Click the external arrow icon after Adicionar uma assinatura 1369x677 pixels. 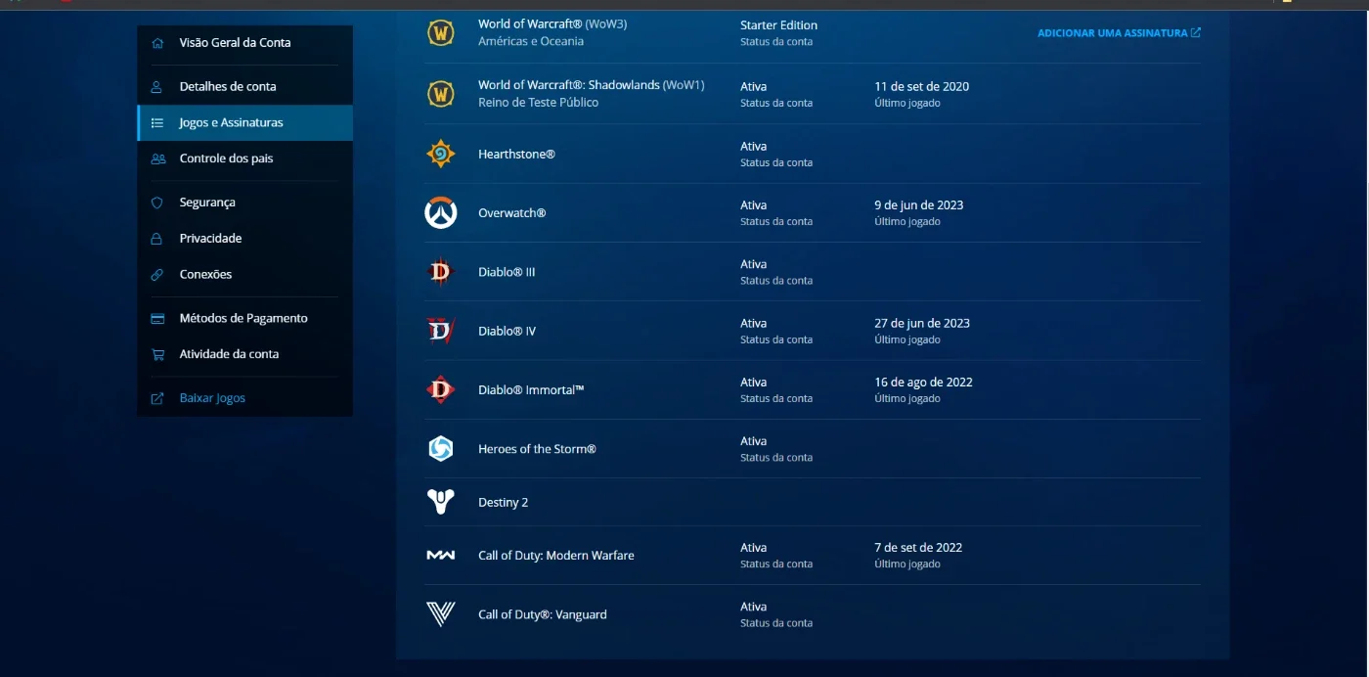(1196, 33)
